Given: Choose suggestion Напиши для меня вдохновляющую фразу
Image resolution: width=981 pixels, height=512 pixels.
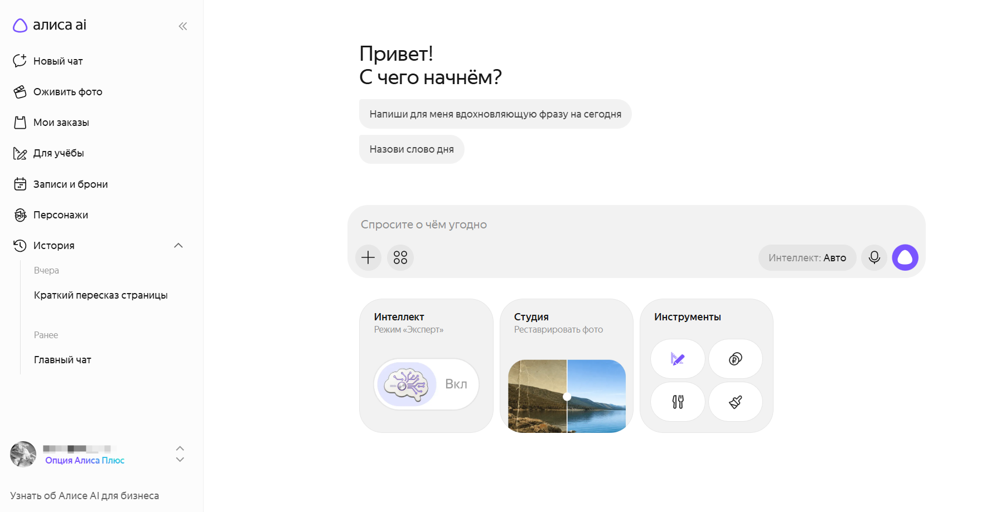Looking at the screenshot, I should (x=495, y=114).
